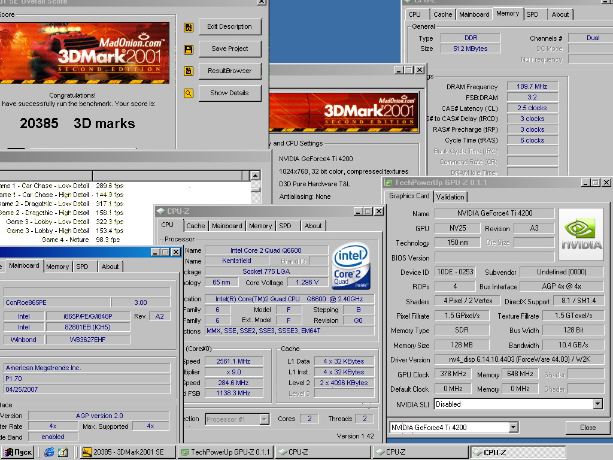The height and width of the screenshot is (460, 613).
Task: Open the Memory tab in front CPU-Z
Action: pos(260,226)
